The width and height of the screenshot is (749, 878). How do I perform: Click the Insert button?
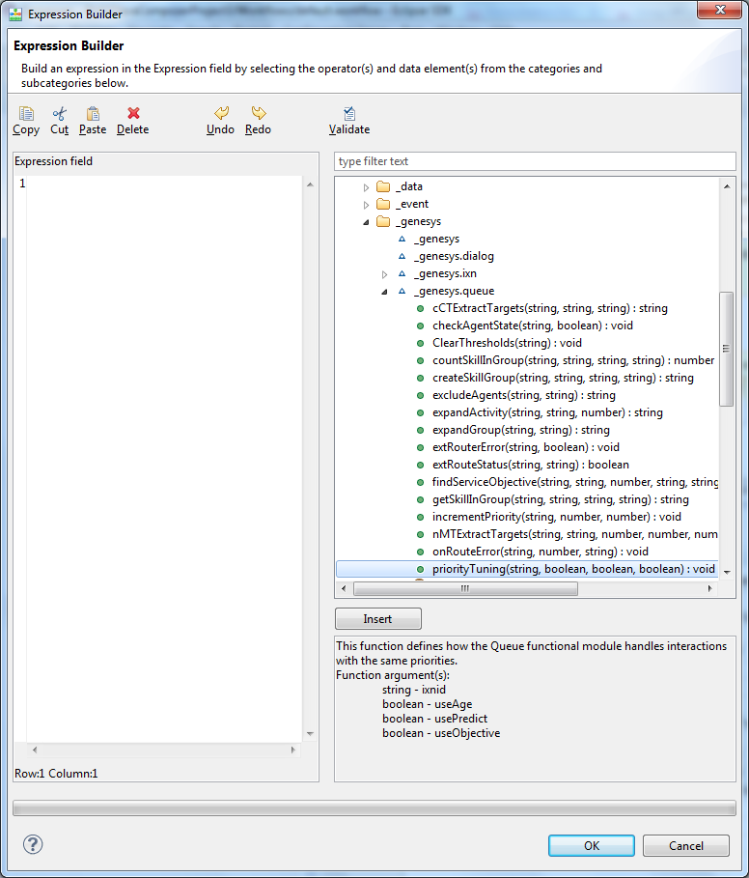(377, 619)
